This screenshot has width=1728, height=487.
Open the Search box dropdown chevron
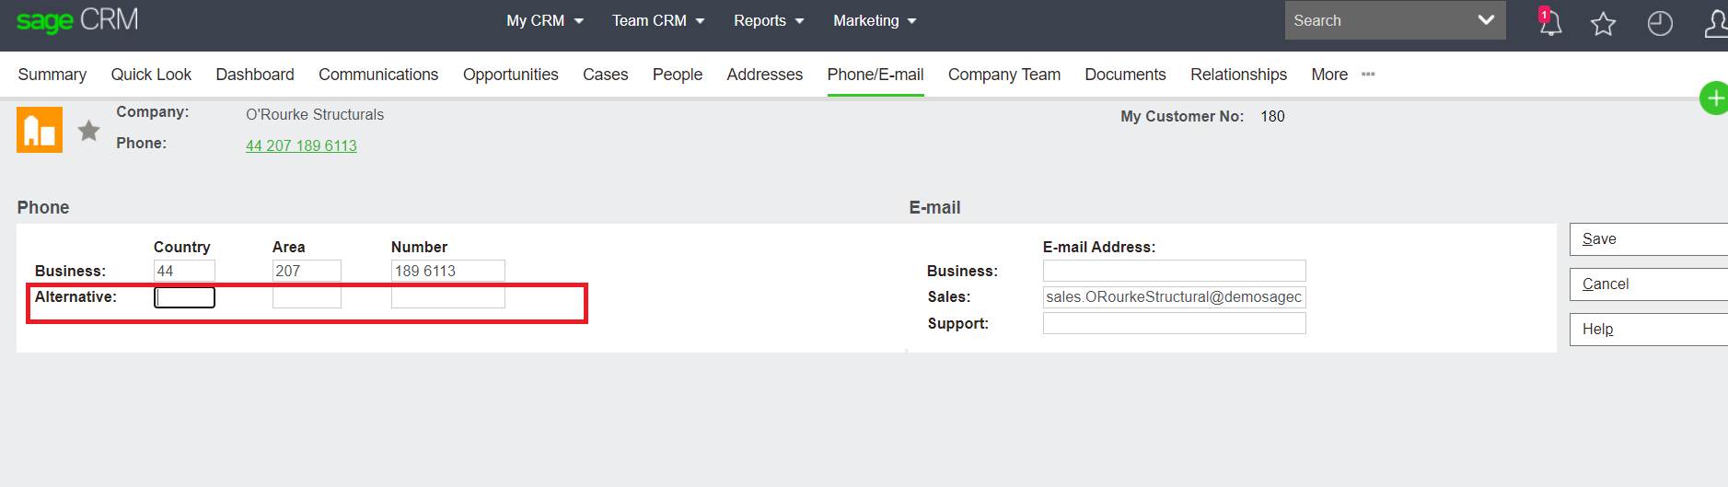tap(1486, 20)
